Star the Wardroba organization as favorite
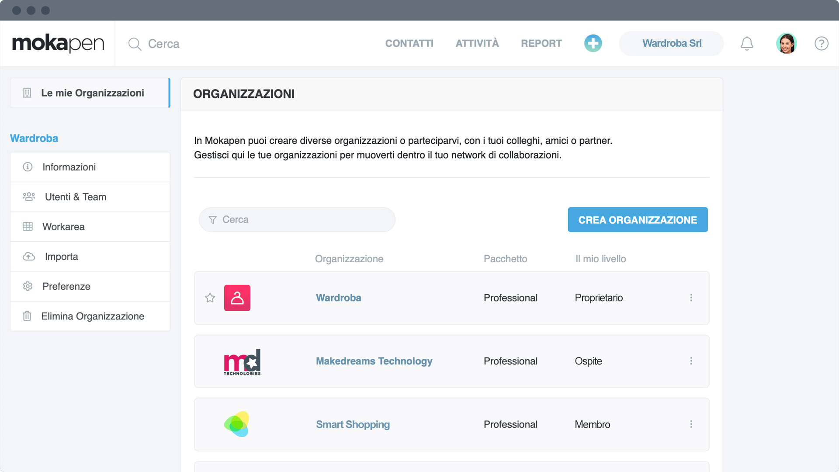 coord(210,298)
